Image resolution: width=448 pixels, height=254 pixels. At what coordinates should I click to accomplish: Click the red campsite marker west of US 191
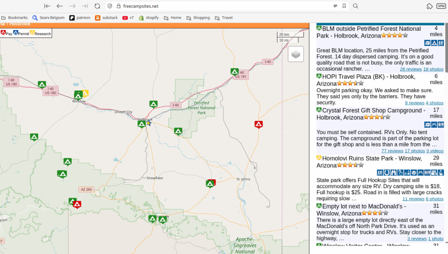pos(259,125)
